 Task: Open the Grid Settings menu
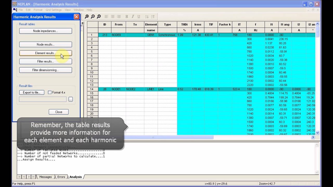tap(54, 10)
